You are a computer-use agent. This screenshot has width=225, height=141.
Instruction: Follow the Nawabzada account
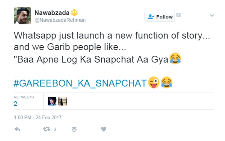[160, 16]
